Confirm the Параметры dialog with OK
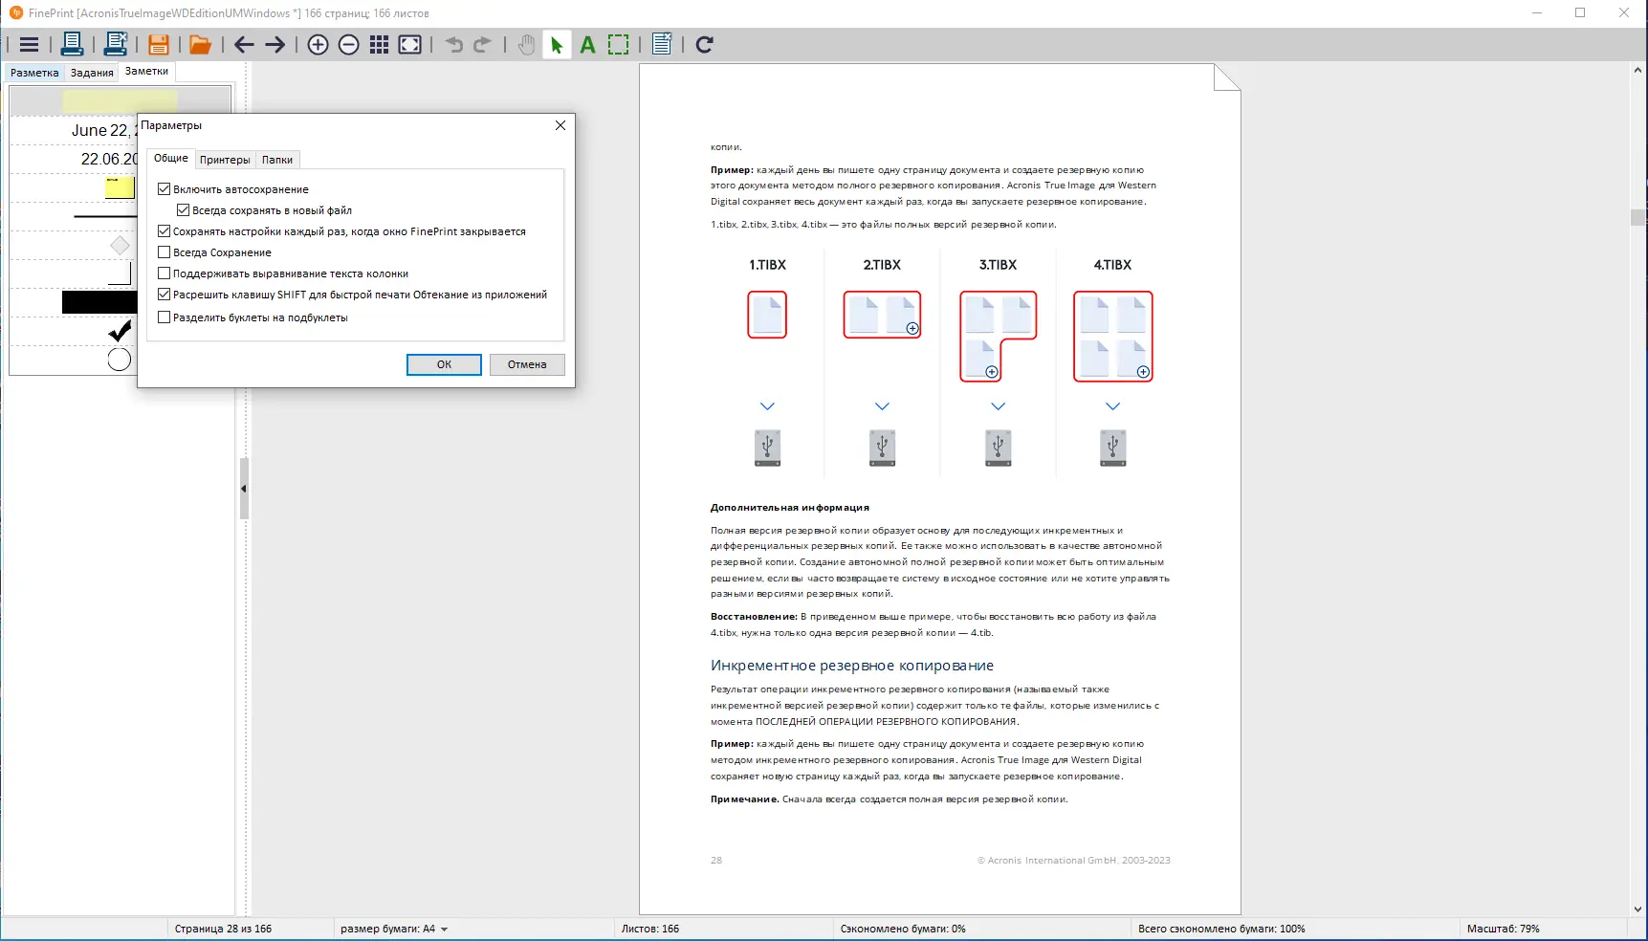 coord(444,364)
